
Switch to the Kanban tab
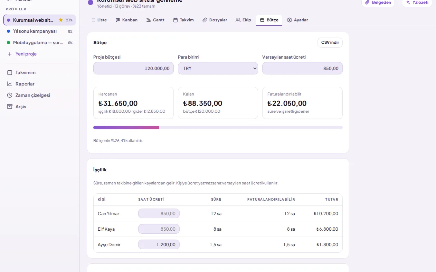tap(126, 20)
